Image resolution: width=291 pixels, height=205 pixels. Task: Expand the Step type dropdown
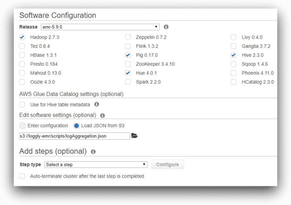pos(96,165)
